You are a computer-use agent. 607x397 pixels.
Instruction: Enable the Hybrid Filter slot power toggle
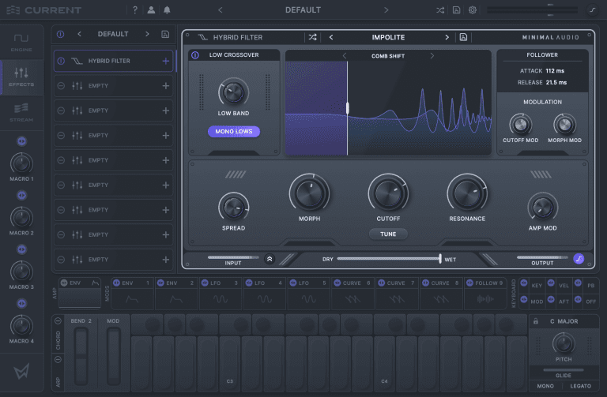(x=62, y=62)
